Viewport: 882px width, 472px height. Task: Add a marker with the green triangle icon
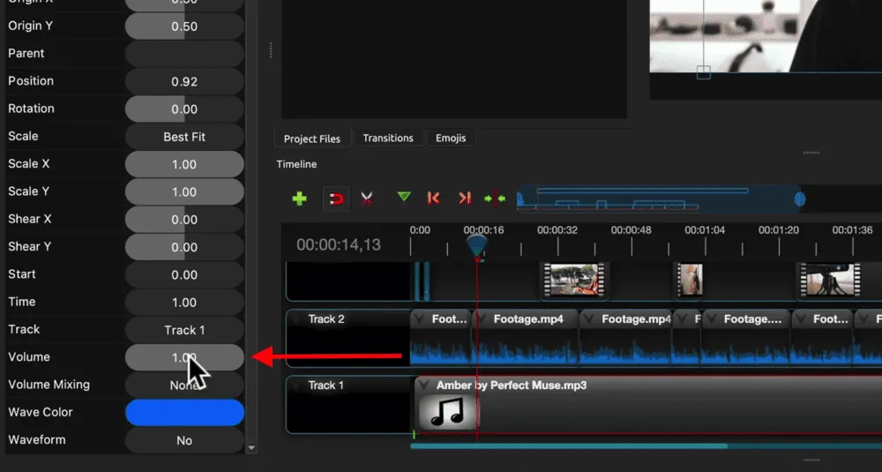[x=404, y=198]
